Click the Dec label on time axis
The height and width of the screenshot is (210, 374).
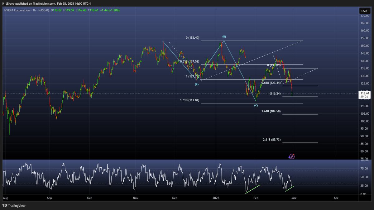pos(175,198)
